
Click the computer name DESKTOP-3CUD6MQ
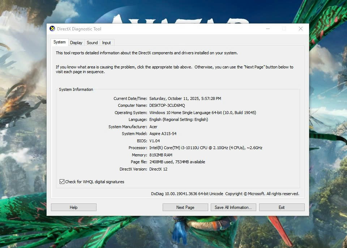click(167, 105)
